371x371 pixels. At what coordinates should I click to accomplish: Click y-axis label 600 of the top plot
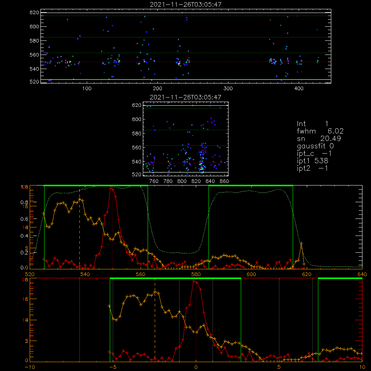[34, 26]
